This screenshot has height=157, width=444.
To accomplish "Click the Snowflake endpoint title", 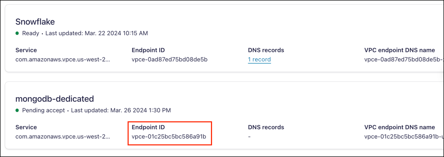I will click(35, 22).
